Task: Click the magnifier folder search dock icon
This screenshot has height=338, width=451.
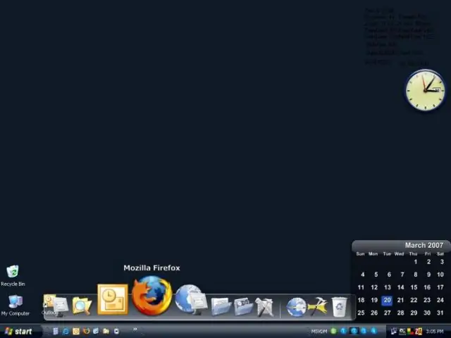Action: [x=82, y=306]
